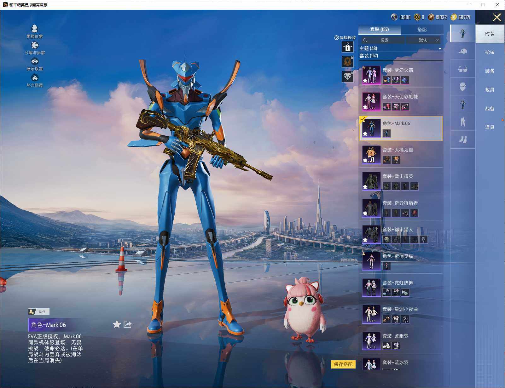Open 分解与拆解 puzzle icon
The width and height of the screenshot is (505, 388).
point(35,45)
